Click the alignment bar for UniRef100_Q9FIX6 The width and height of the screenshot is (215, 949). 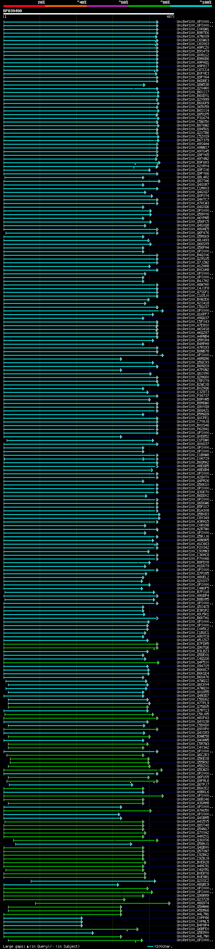pos(77,170)
